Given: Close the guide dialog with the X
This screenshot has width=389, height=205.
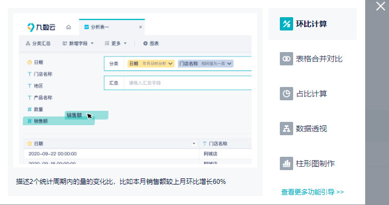Looking at the screenshot, I should [x=380, y=6].
